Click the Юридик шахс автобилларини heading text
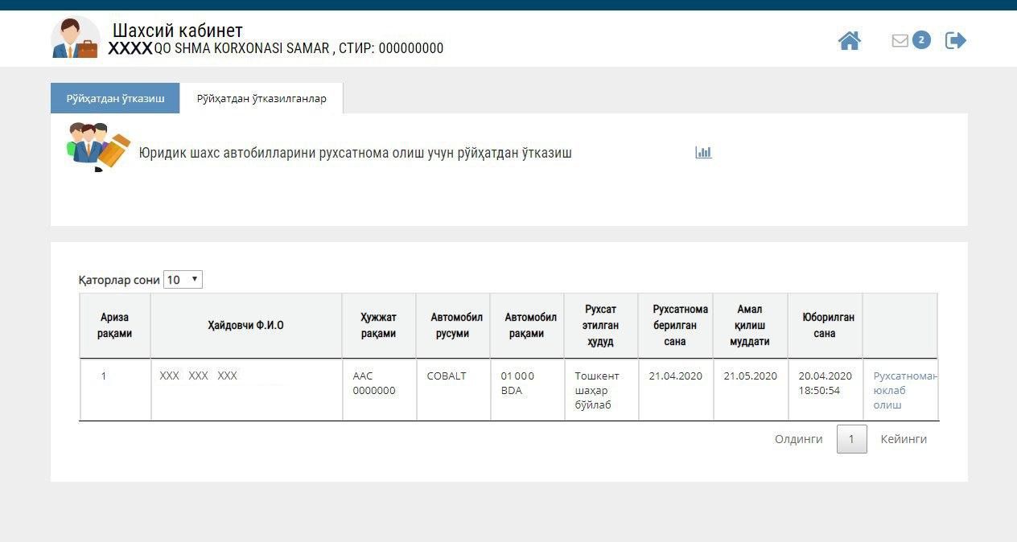Viewport: 1017px width, 542px height. [x=355, y=153]
